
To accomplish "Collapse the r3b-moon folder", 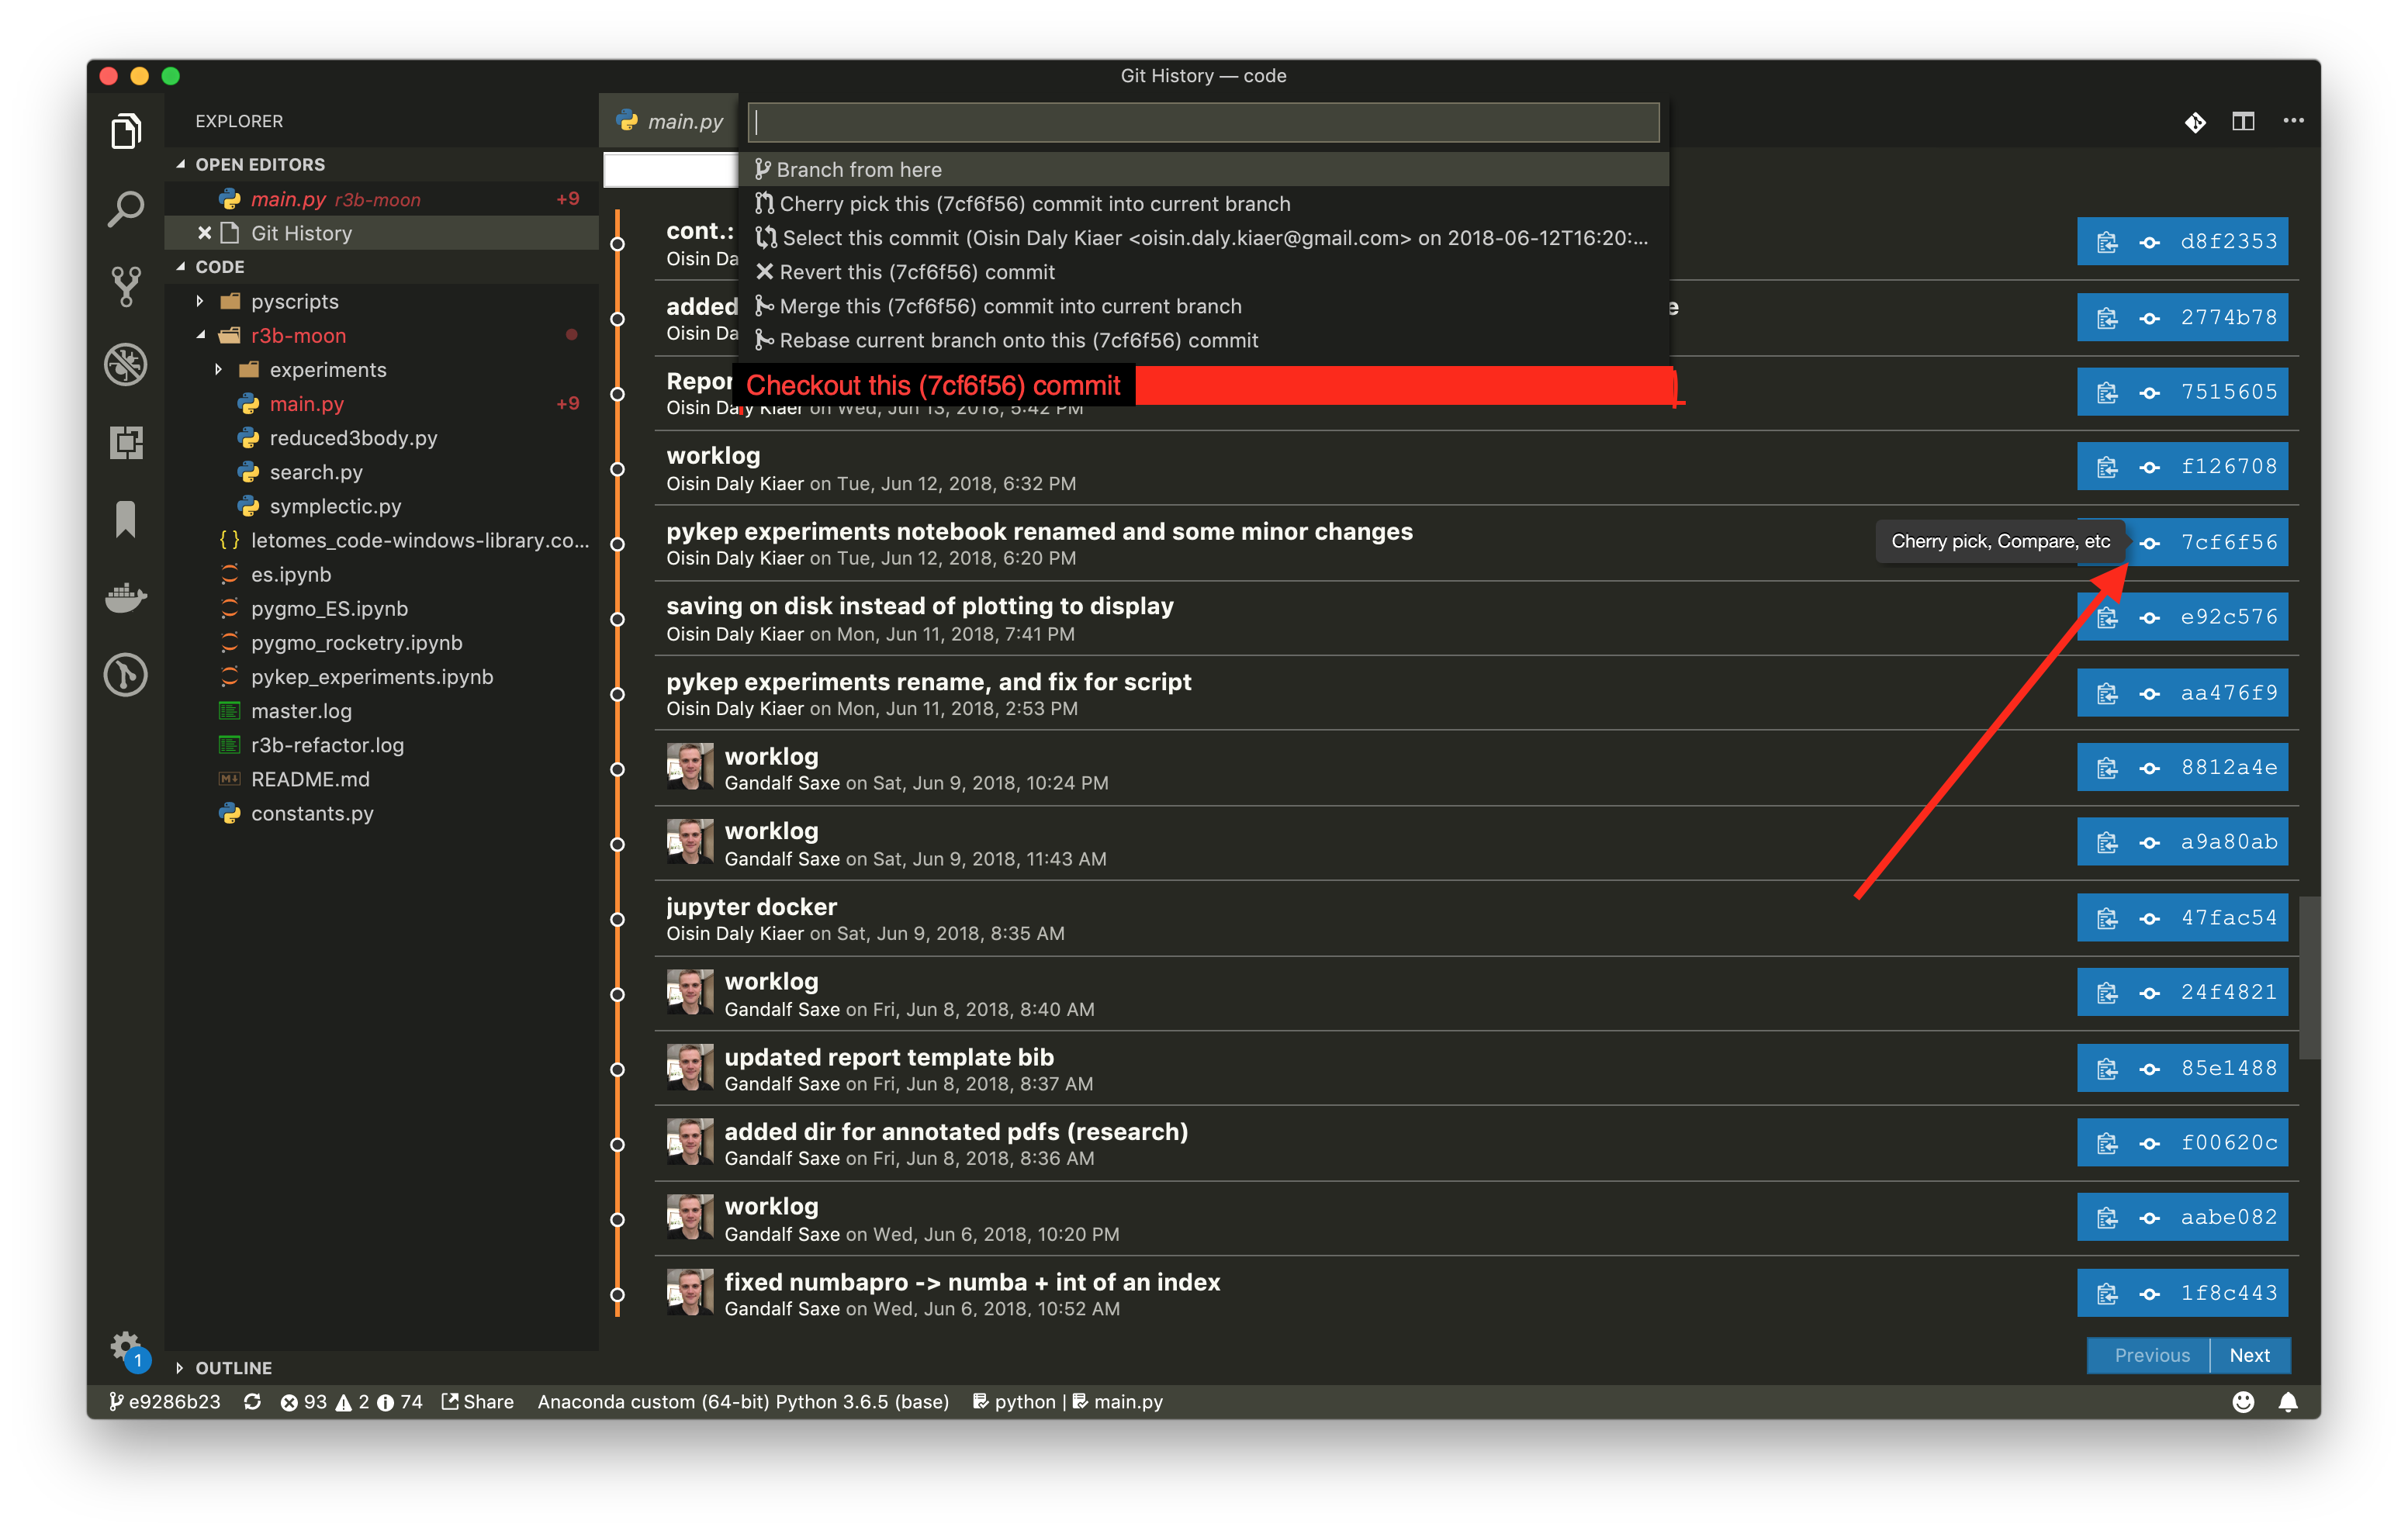I will tap(200, 335).
